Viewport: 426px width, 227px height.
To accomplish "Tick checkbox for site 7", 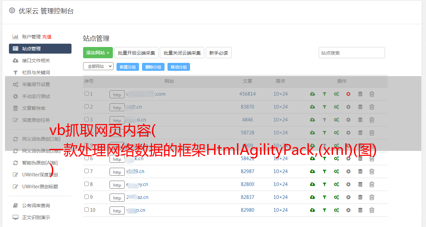I will [86, 171].
